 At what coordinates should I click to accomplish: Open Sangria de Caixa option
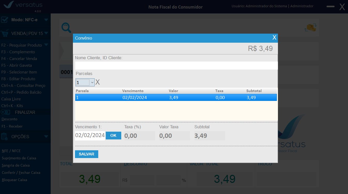pyautogui.click(x=16, y=165)
